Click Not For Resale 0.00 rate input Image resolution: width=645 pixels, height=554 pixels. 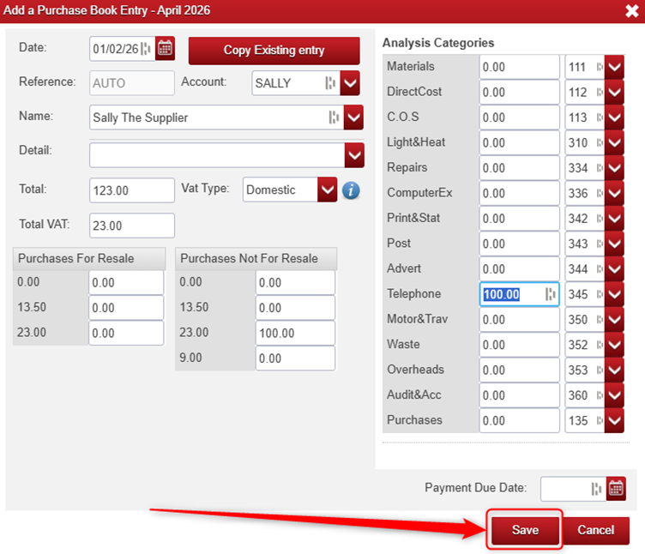tap(295, 282)
